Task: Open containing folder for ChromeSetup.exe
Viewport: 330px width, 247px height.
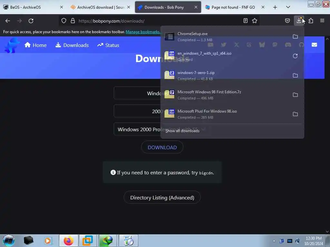Action: click(295, 37)
